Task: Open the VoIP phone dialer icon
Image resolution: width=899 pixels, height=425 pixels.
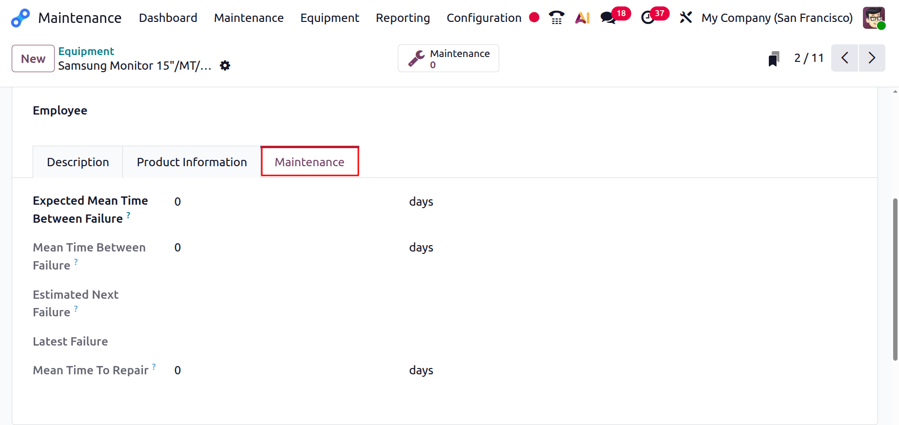Action: tap(556, 18)
